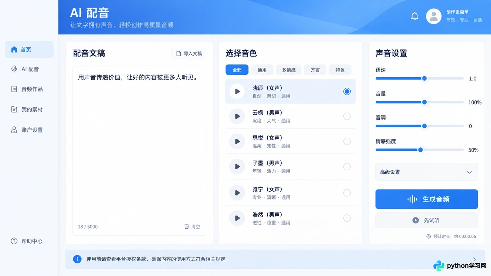Click the 语速 slider handle

click(425, 78)
